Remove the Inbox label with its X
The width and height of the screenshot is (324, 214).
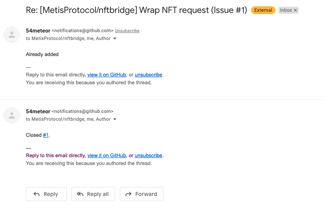(295, 10)
